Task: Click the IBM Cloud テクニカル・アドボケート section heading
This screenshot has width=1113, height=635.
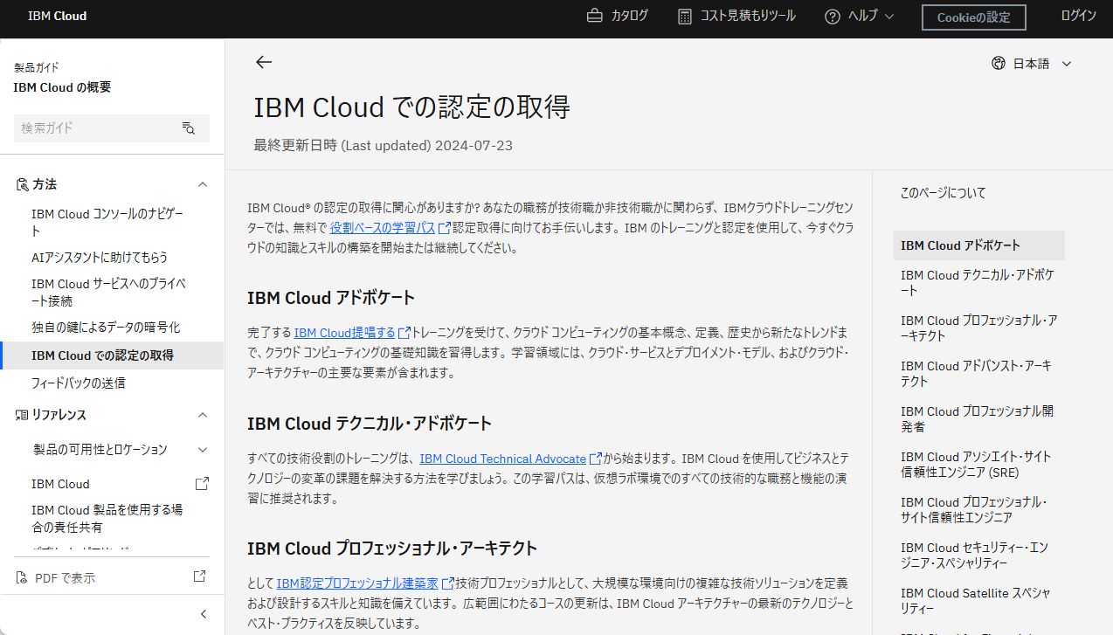Action: (370, 424)
